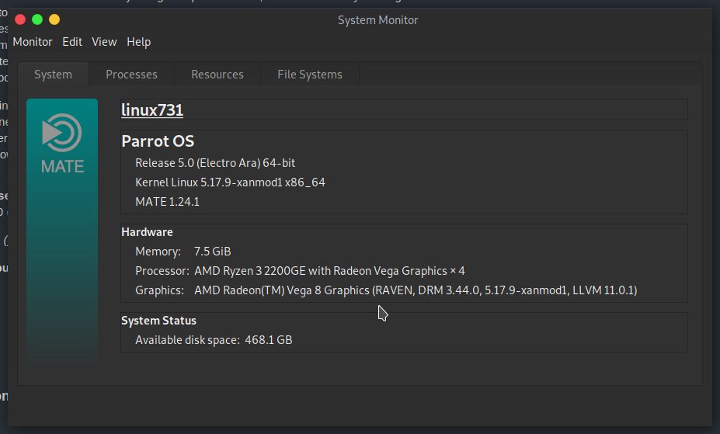Click the Memory: label

click(x=158, y=252)
